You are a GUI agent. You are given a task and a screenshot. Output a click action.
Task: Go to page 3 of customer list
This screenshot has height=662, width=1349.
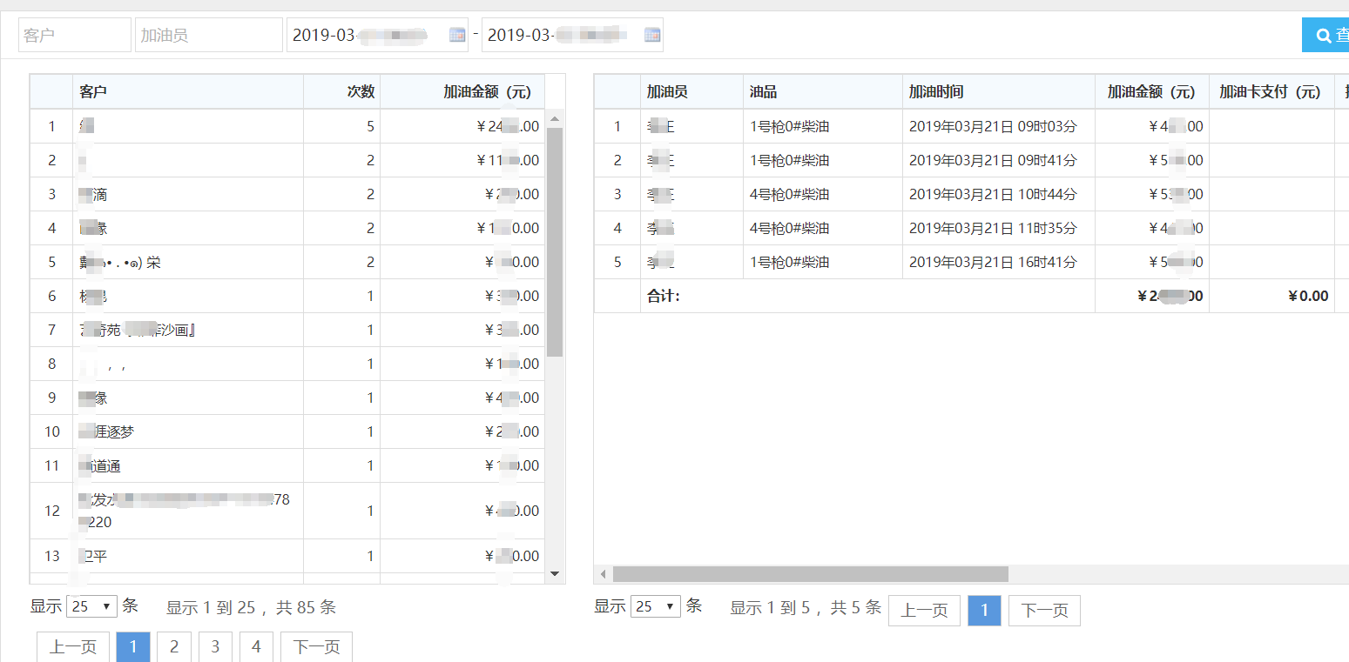click(215, 647)
